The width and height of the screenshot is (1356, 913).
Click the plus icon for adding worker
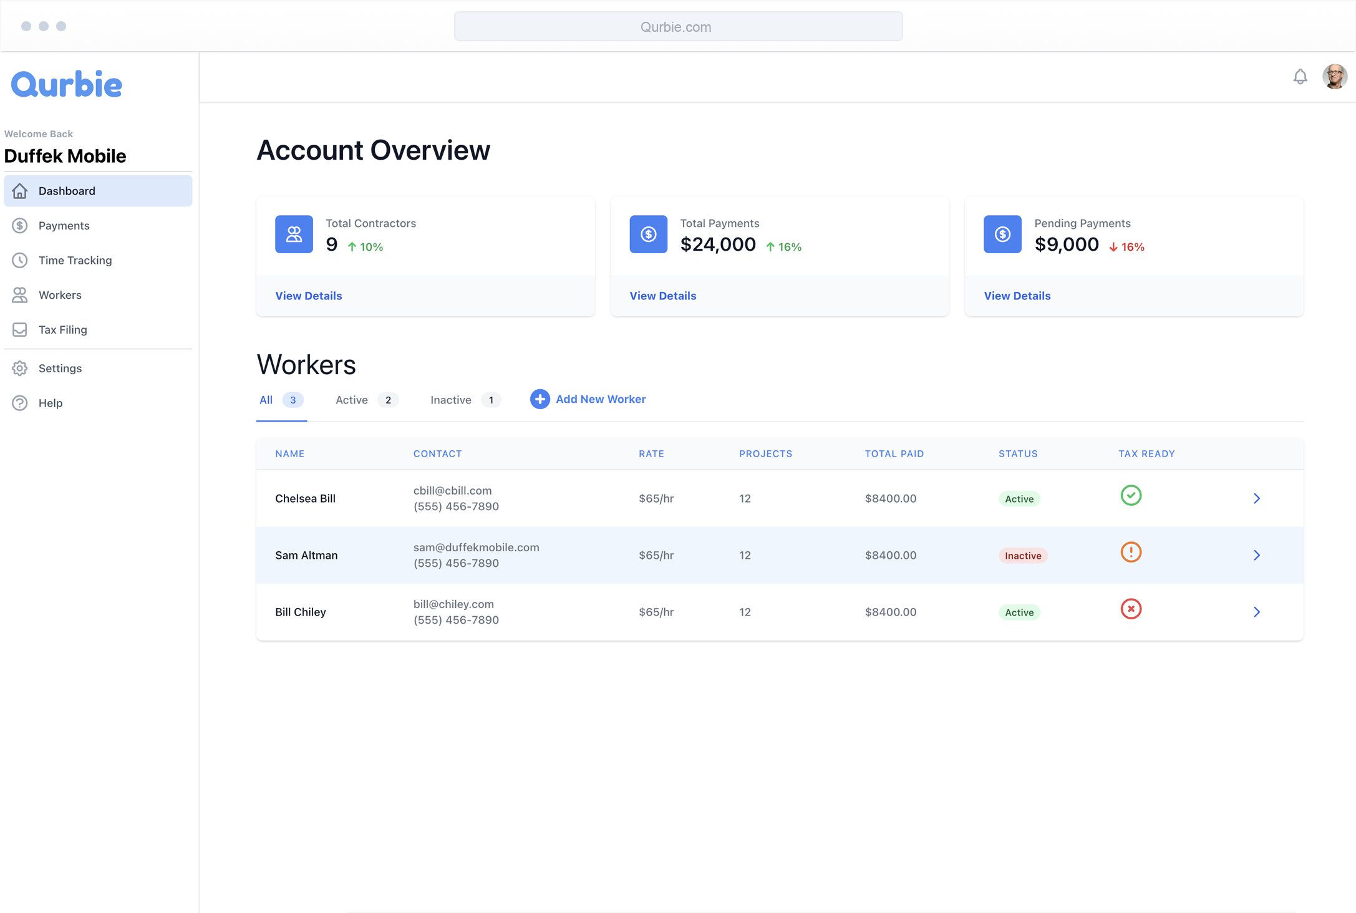[540, 399]
